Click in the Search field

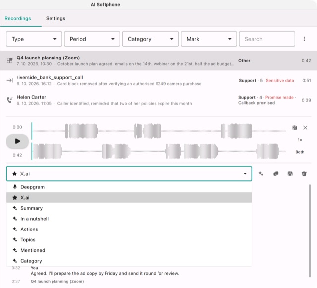click(267, 39)
